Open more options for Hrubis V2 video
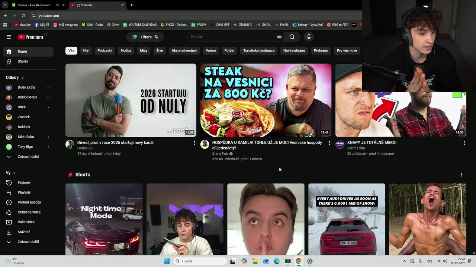This screenshot has height=267, width=476. [x=194, y=143]
